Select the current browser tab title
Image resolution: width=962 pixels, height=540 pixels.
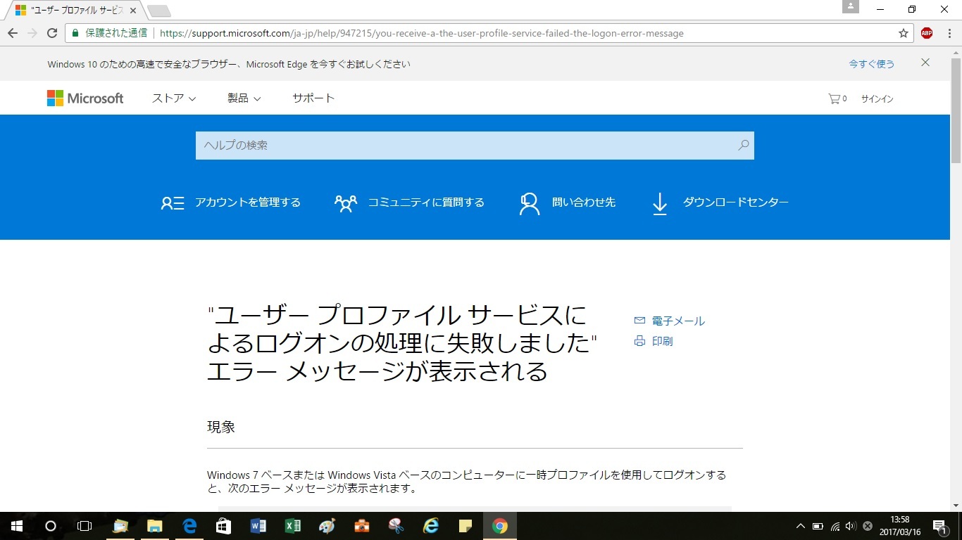(x=77, y=11)
